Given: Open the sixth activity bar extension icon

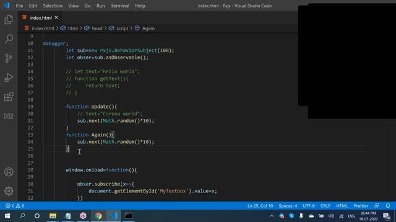Looking at the screenshot, I should tap(9, 116).
